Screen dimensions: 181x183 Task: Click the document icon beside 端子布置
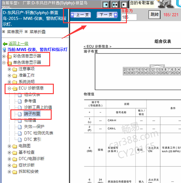click(20, 114)
